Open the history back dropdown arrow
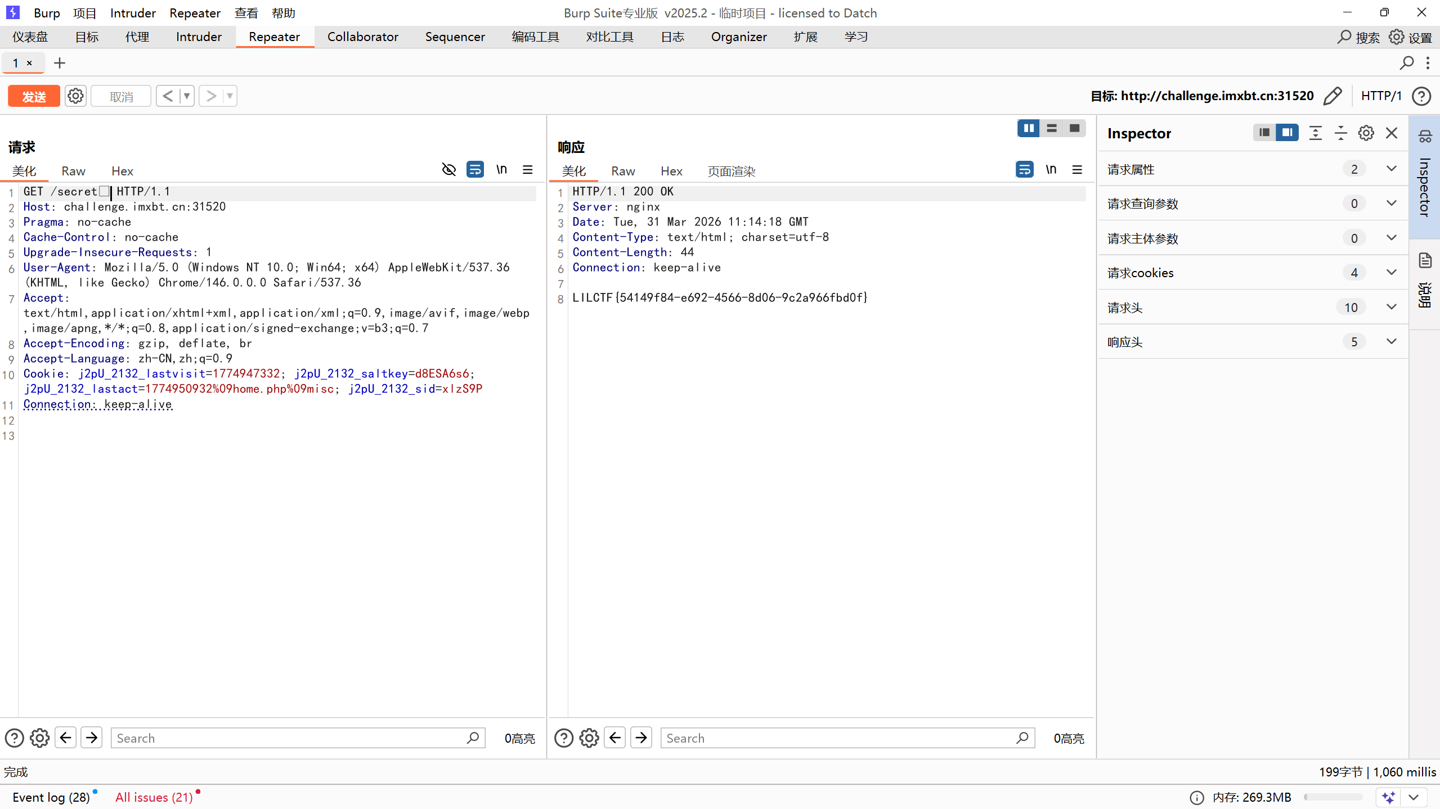Image resolution: width=1440 pixels, height=809 pixels. tap(187, 96)
